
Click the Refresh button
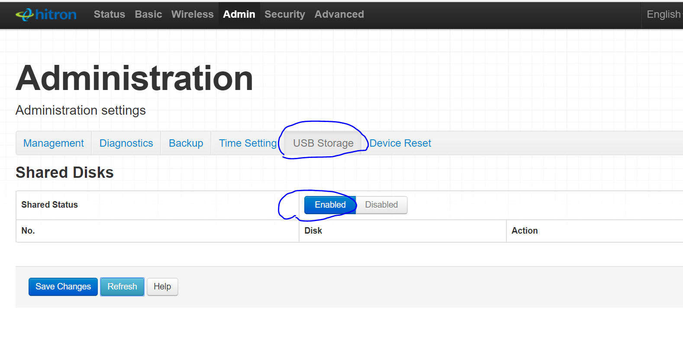(122, 287)
